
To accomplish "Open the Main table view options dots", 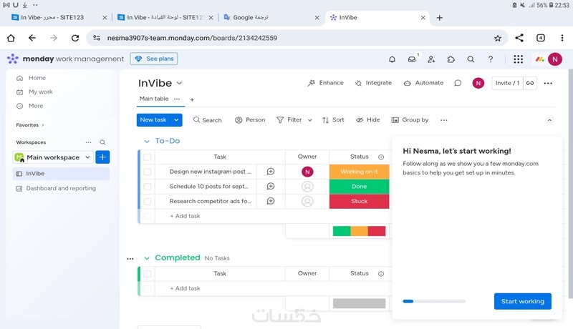I will (x=177, y=99).
